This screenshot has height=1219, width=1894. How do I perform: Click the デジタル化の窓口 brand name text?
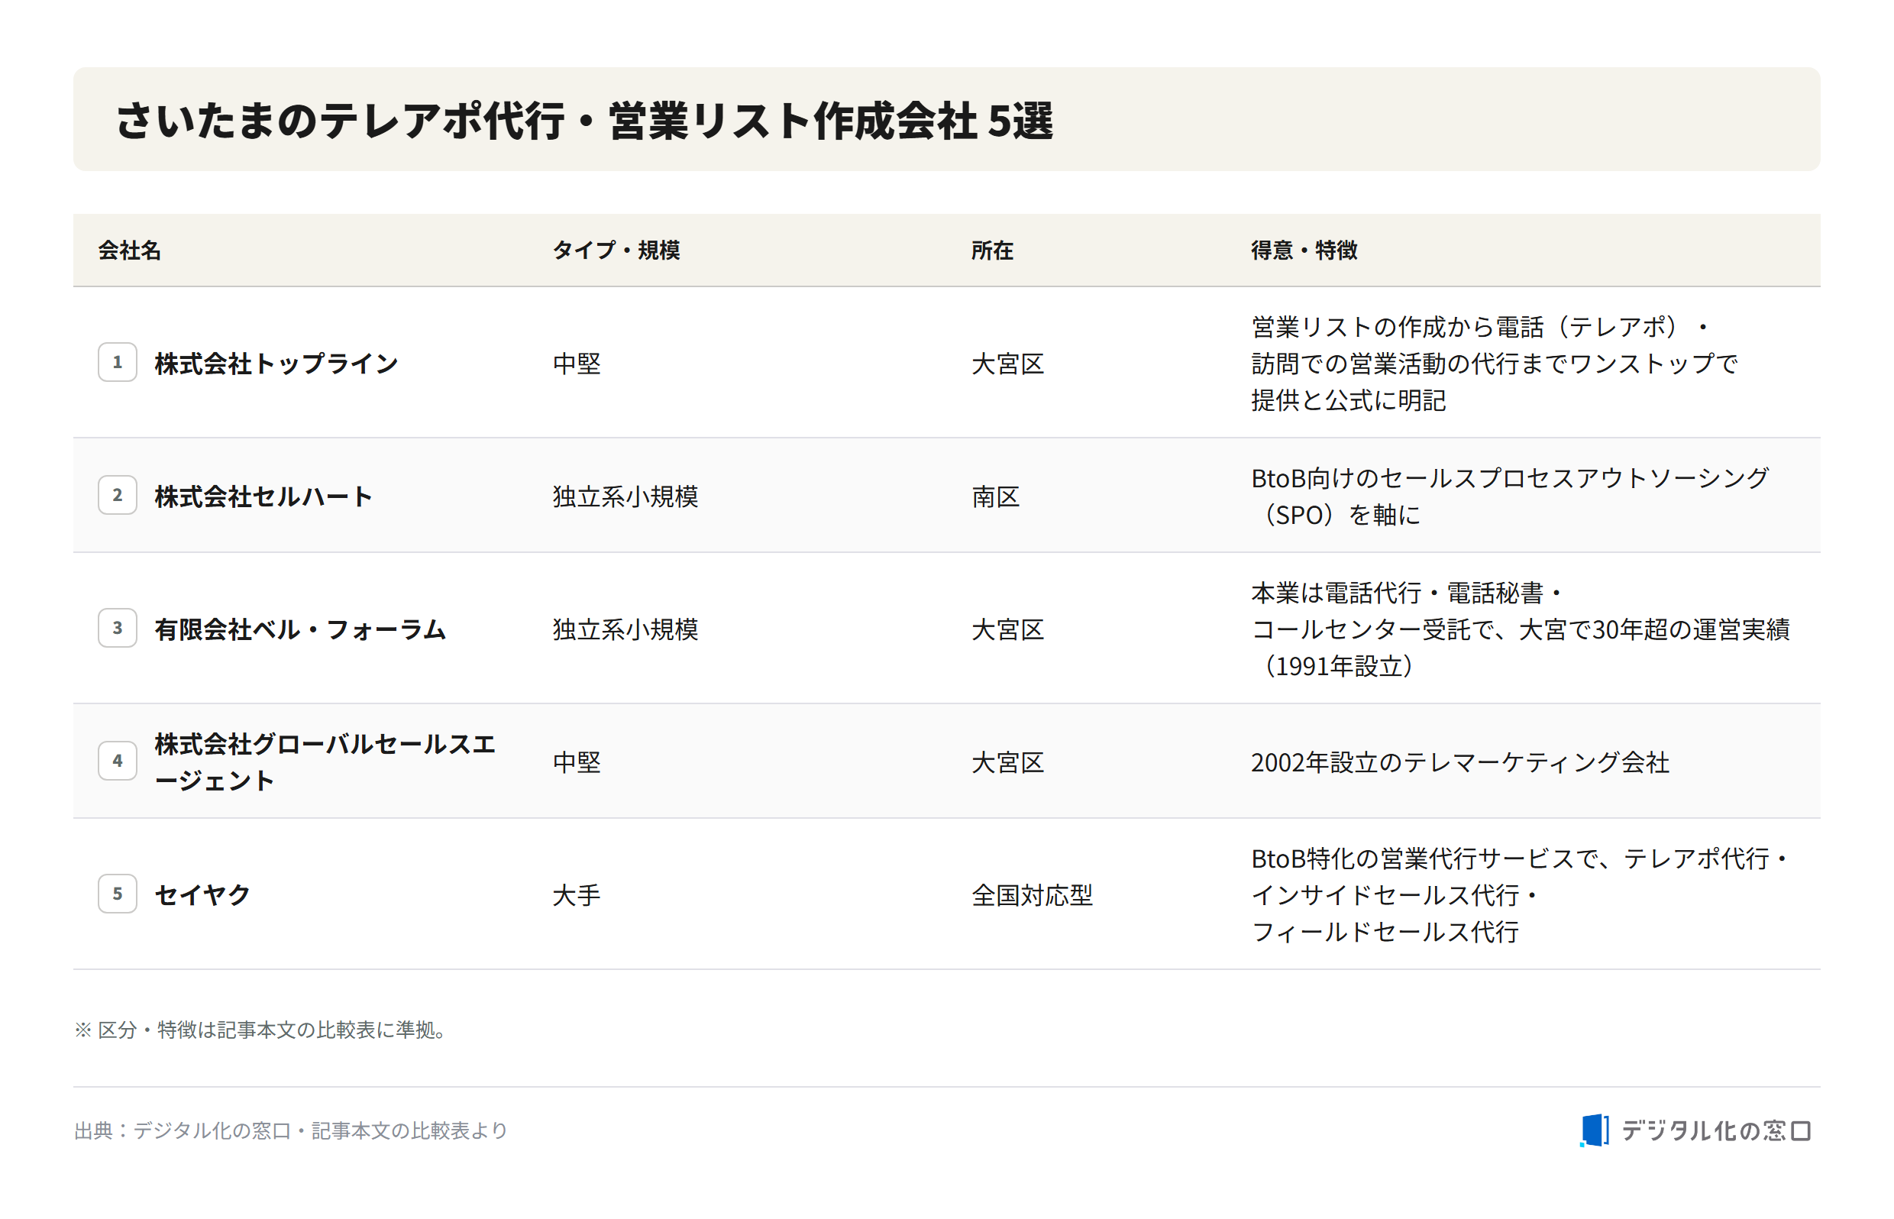tap(1716, 1130)
